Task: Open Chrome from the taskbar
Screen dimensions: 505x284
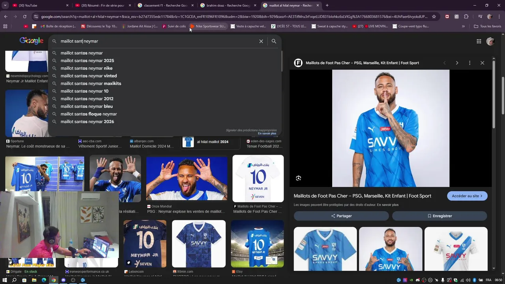Action: 54,280
